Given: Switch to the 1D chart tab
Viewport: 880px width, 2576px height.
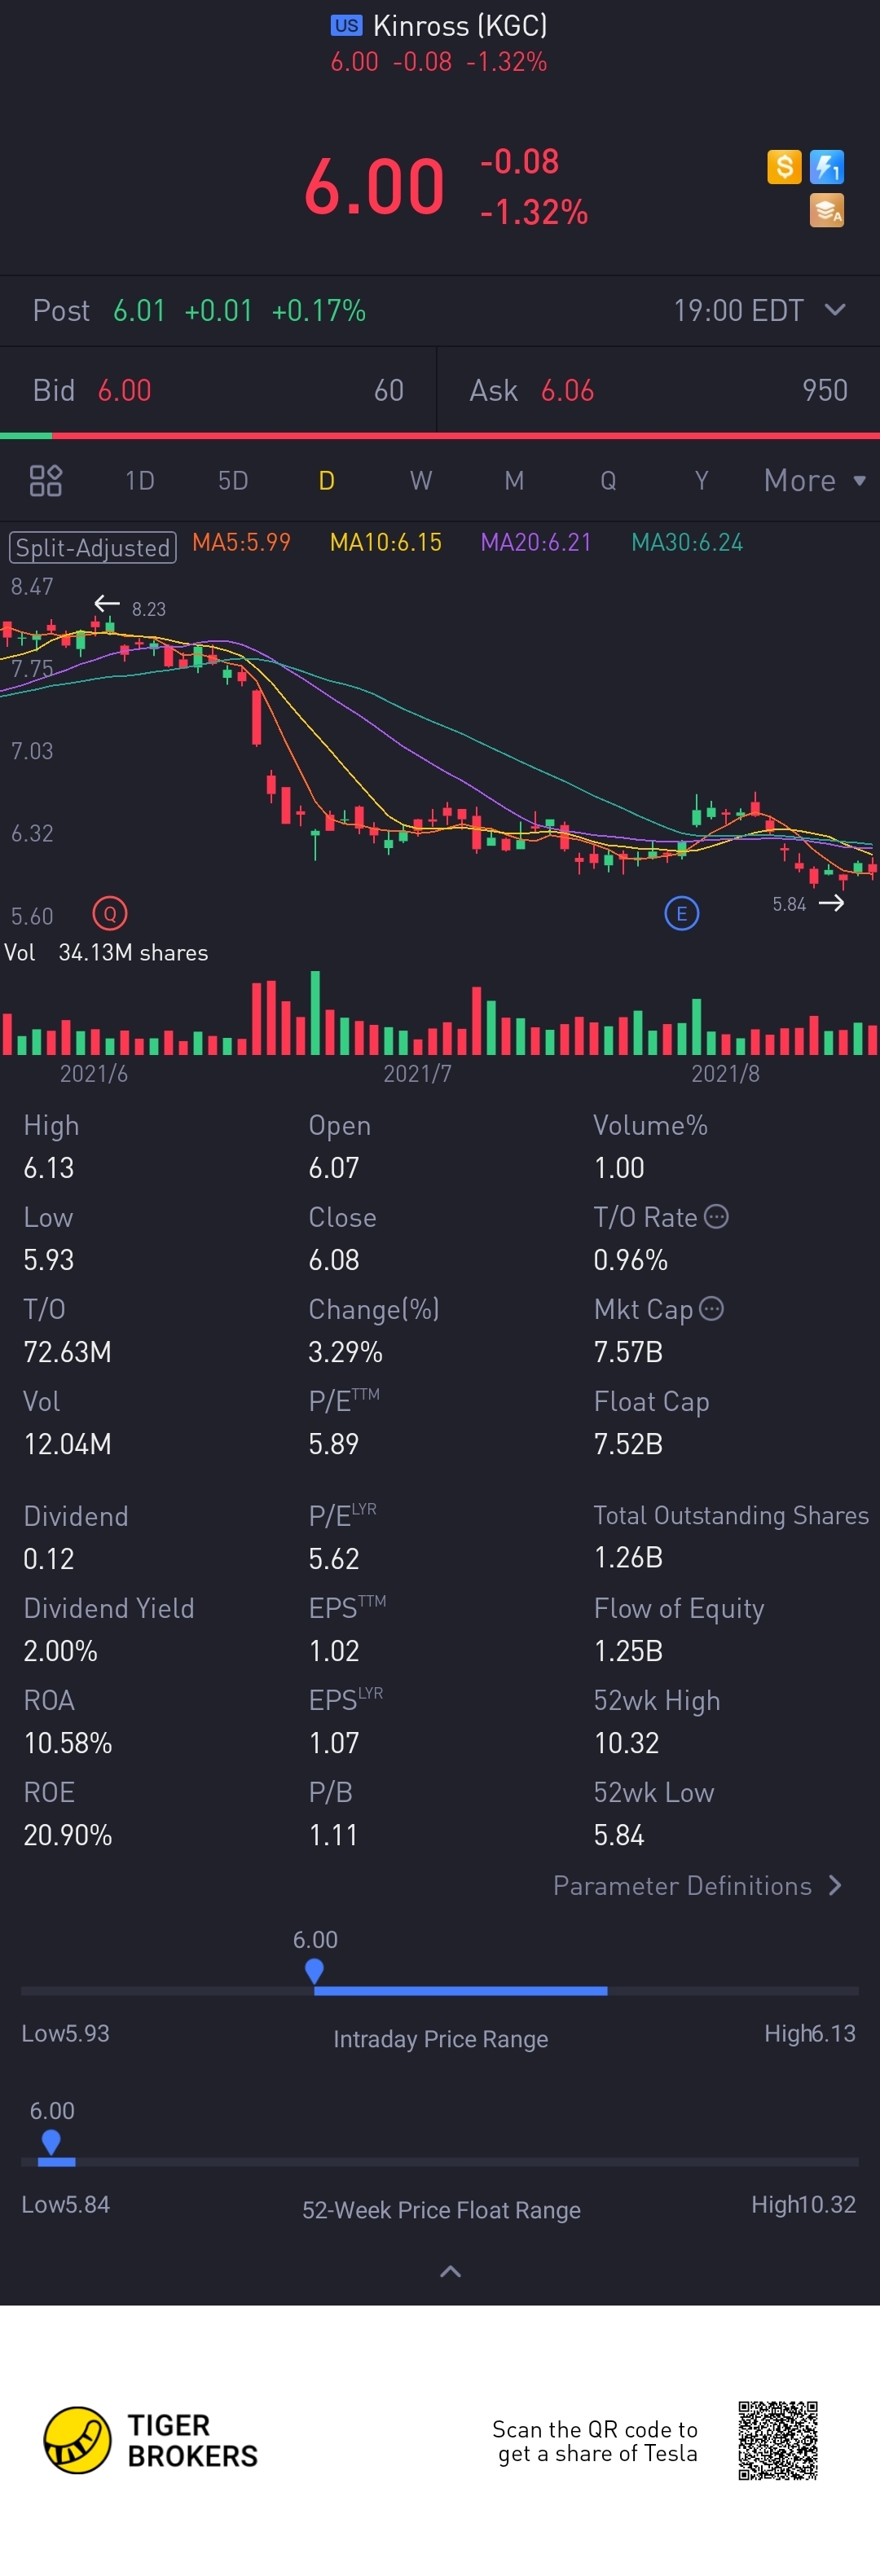Looking at the screenshot, I should coord(140,481).
